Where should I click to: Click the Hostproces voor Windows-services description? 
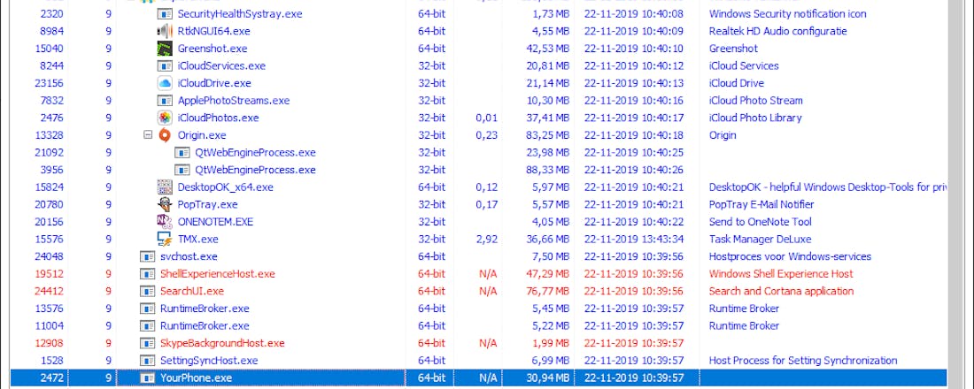790,256
